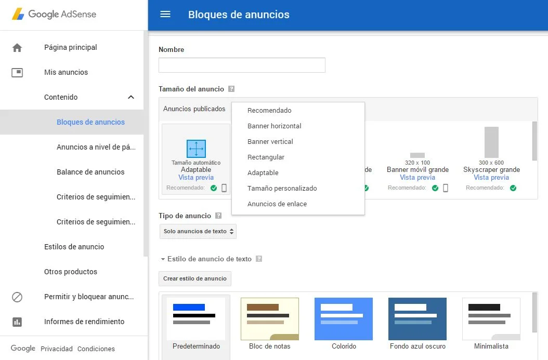The image size is (548, 360).
Task: Collapse the Estilo de anuncio de texto section
Action: click(163, 259)
